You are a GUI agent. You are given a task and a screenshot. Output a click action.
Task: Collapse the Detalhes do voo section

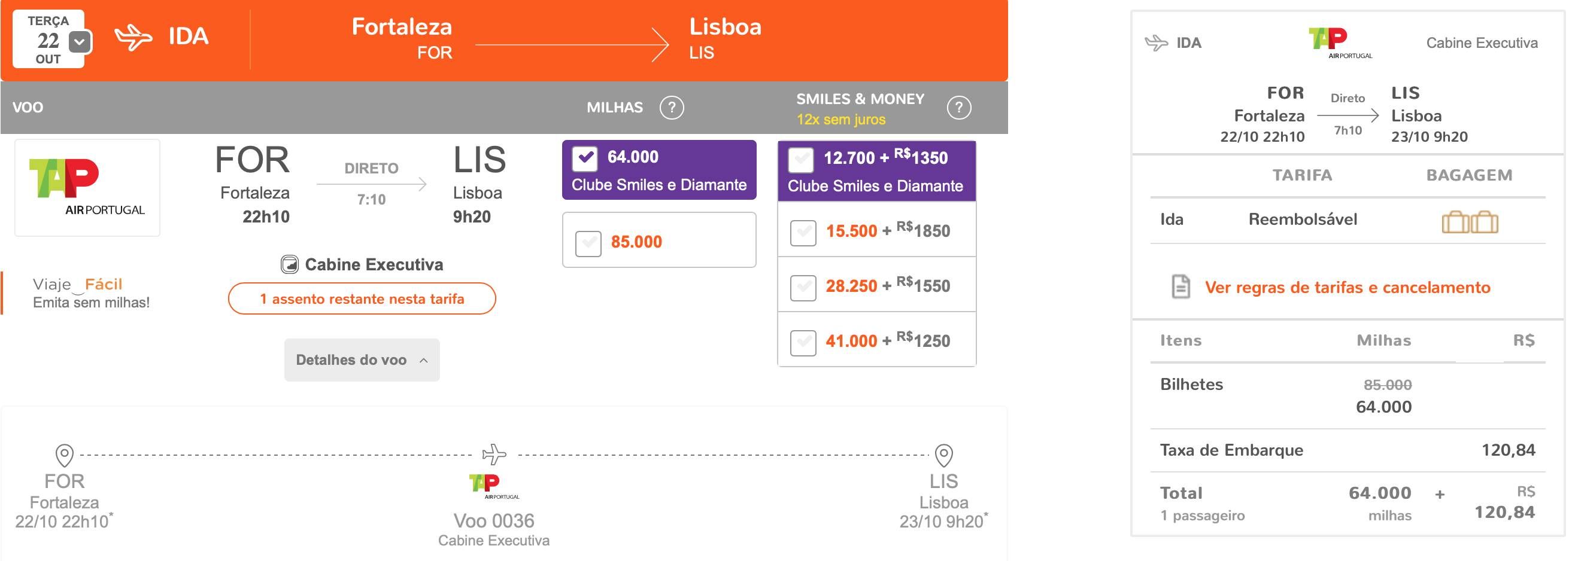pyautogui.click(x=362, y=360)
